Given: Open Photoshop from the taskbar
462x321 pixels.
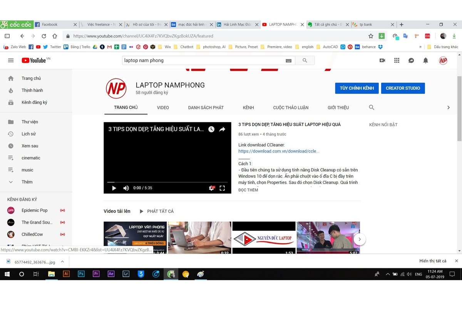Looking at the screenshot, I should pyautogui.click(x=81, y=274).
